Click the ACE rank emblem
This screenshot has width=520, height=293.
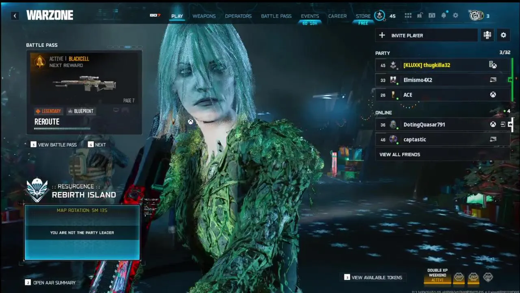coord(393,95)
